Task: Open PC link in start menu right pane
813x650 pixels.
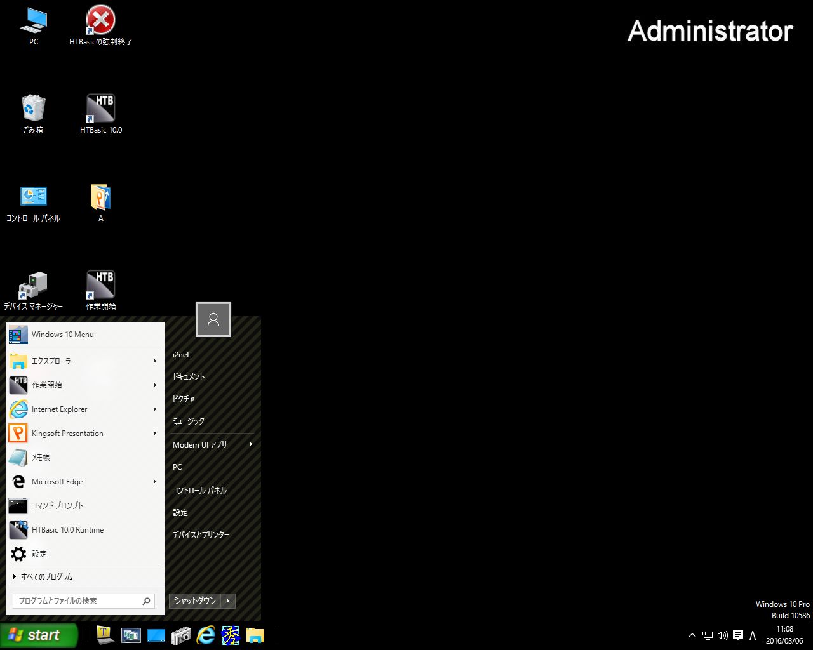Action: (212, 467)
